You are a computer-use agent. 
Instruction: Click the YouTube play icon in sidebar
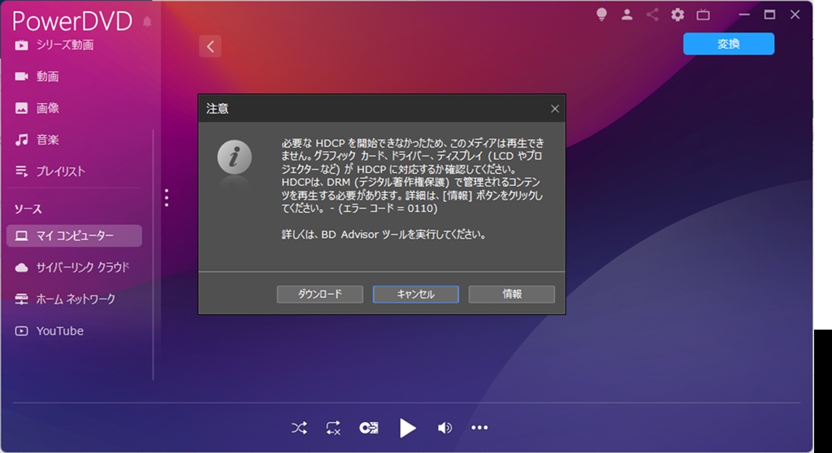21,331
